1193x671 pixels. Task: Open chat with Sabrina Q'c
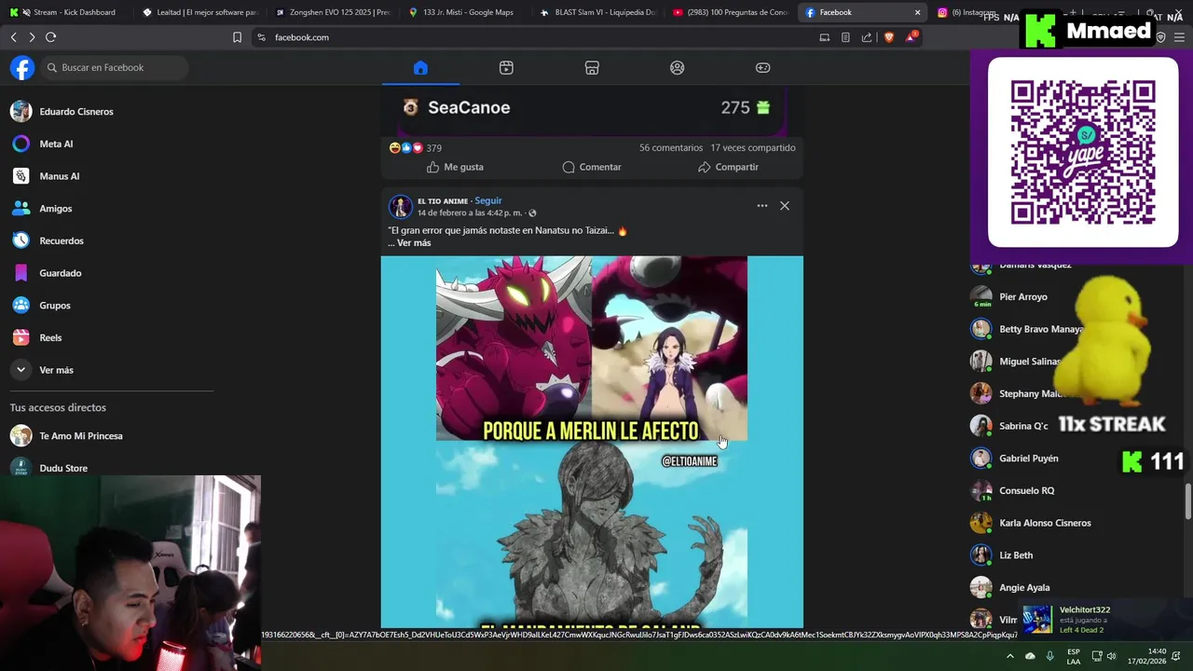pos(1023,426)
